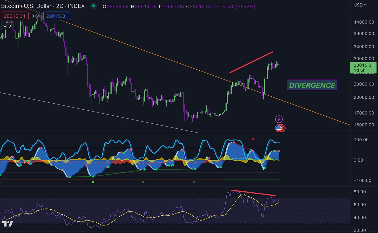Viewport: 378px width, 233px height.
Task: Select the green DIVERGENCE text label
Action: click(x=312, y=85)
